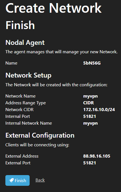The height and width of the screenshot is (192, 121).
Task: Click the rocket icon on Finish button
Action: tap(11, 180)
